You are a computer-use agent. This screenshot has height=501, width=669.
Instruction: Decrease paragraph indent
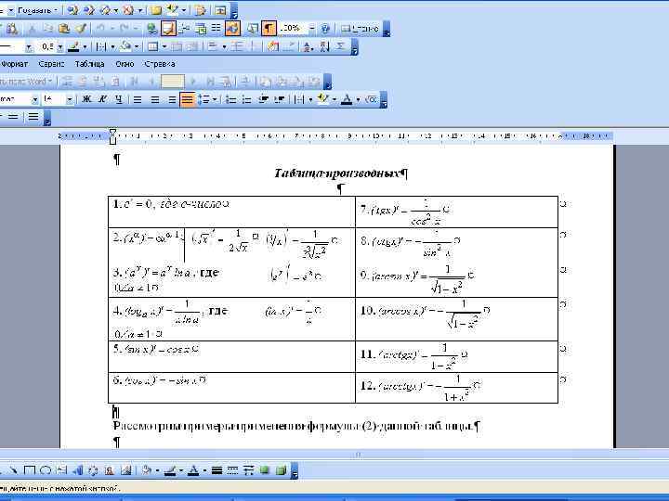click(264, 99)
